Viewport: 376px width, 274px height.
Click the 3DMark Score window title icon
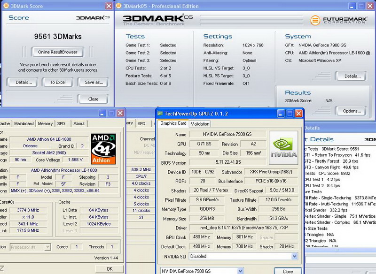[6, 6]
